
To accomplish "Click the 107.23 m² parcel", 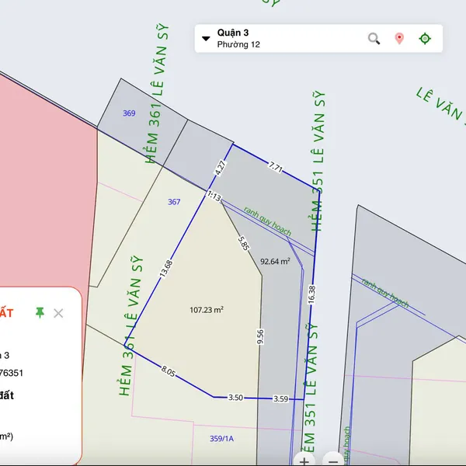I will 207,309.
